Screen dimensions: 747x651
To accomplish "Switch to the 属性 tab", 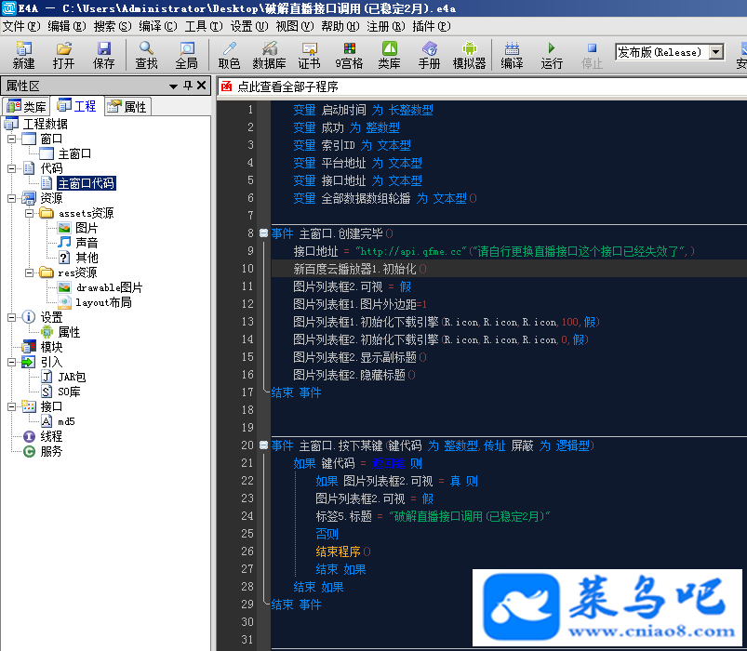I will tap(127, 106).
